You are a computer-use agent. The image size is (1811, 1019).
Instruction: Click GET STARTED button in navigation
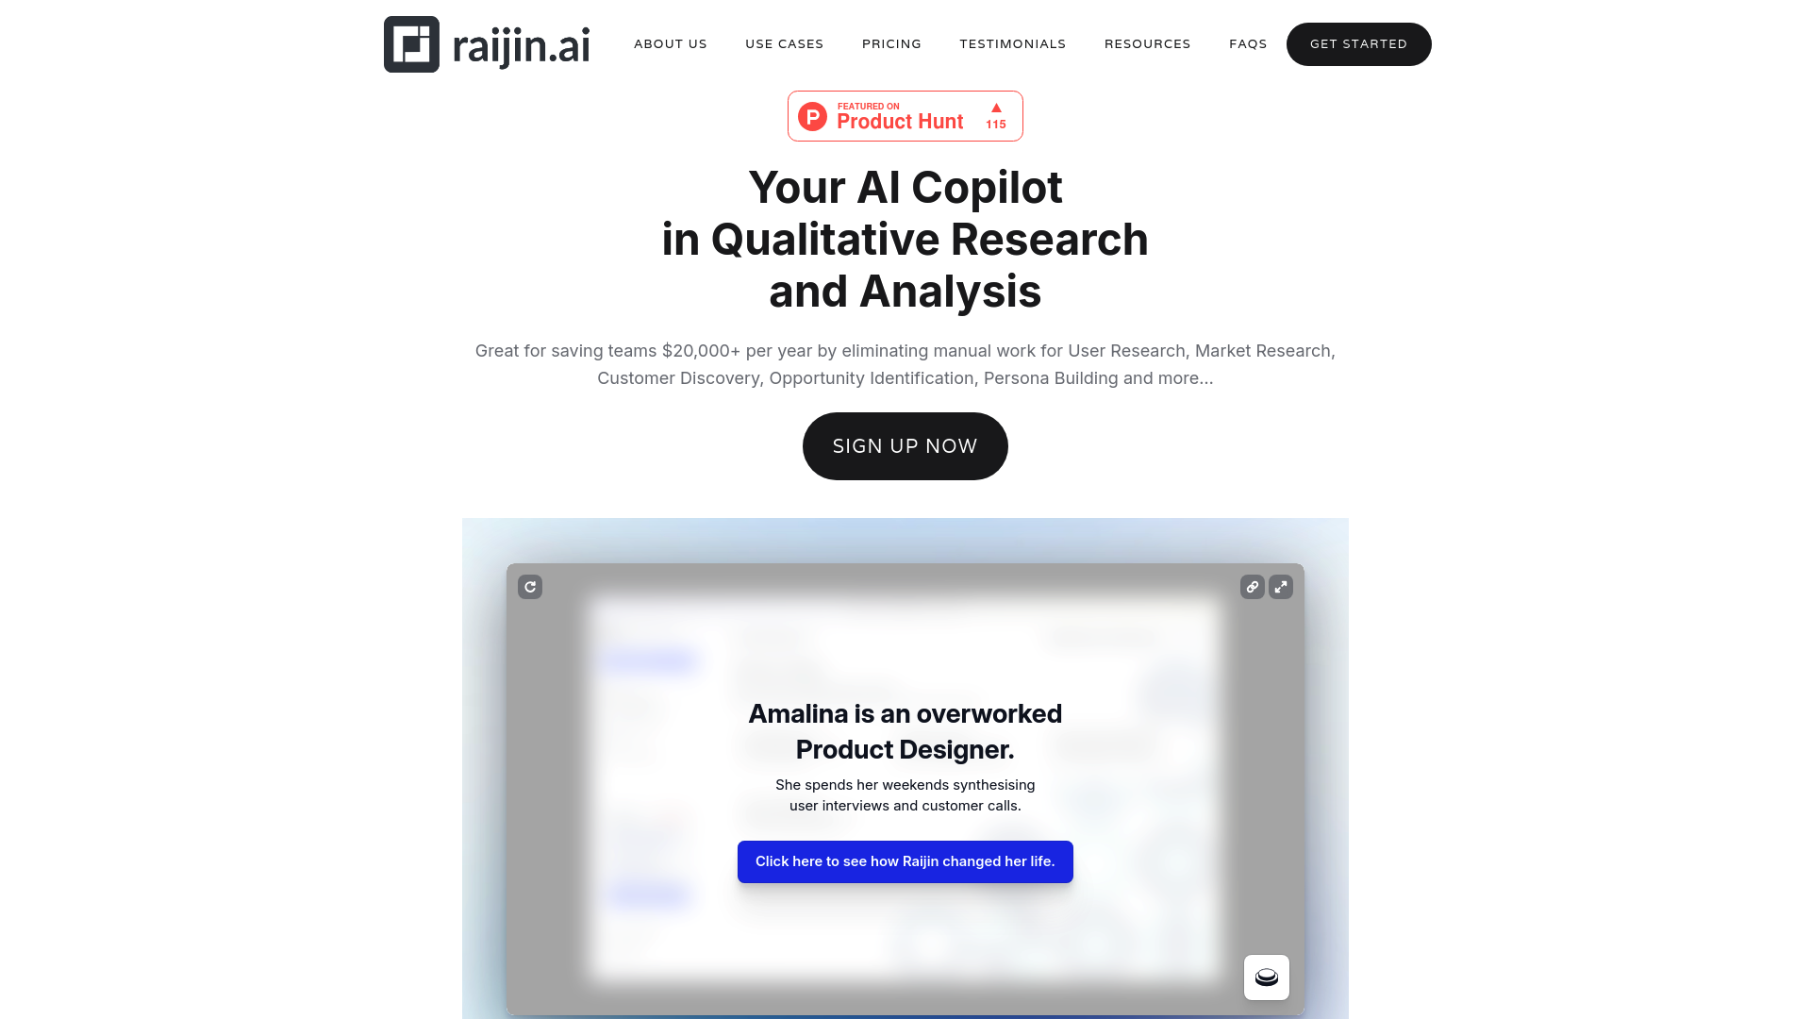[x=1358, y=43]
